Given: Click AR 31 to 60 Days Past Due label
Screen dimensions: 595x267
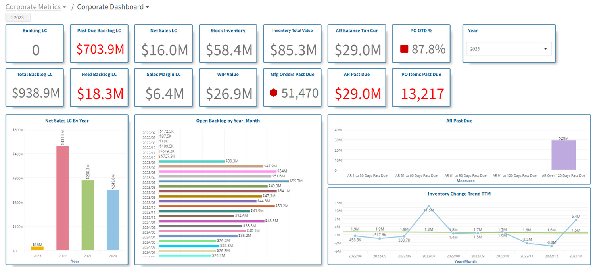Looking at the screenshot, I should point(416,175).
